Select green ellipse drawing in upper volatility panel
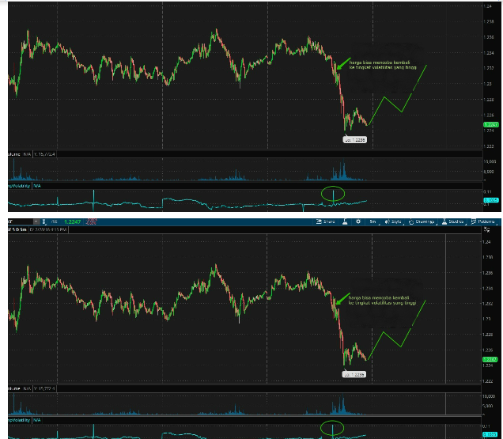Viewport: 503px width, 439px height. coord(334,193)
